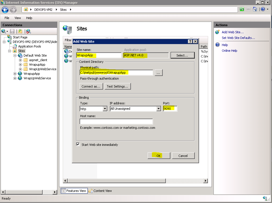Image resolution: width=272 pixels, height=203 pixels.
Task: Collapse the Default Web Site tree node
Action: point(15,55)
